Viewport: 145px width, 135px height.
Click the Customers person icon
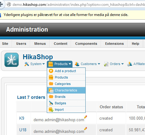click(x=77, y=64)
